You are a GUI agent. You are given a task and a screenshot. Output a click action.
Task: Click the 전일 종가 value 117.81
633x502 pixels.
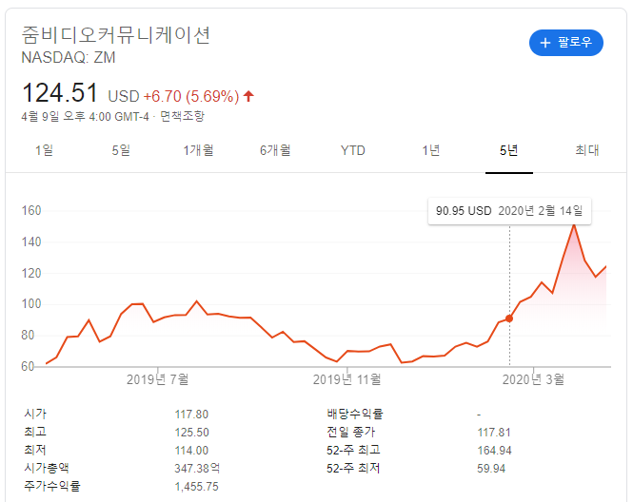pos(494,433)
